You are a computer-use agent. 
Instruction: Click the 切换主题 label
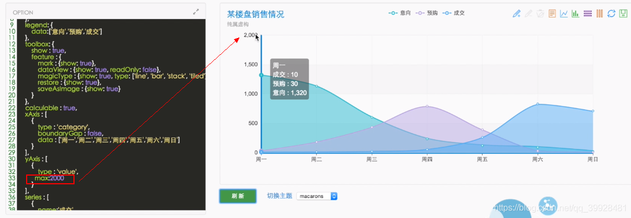[x=279, y=196]
